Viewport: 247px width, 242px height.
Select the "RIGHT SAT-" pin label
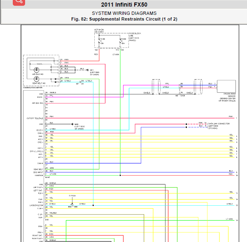point(37,235)
